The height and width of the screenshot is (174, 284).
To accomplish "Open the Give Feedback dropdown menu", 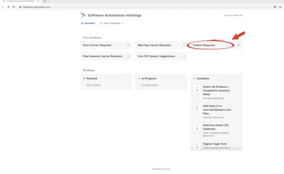I will 111,23.
